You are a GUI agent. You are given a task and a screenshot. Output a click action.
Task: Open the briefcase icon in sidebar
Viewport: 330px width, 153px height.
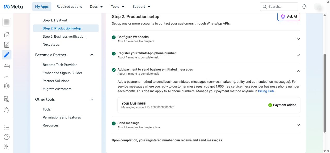[7, 66]
